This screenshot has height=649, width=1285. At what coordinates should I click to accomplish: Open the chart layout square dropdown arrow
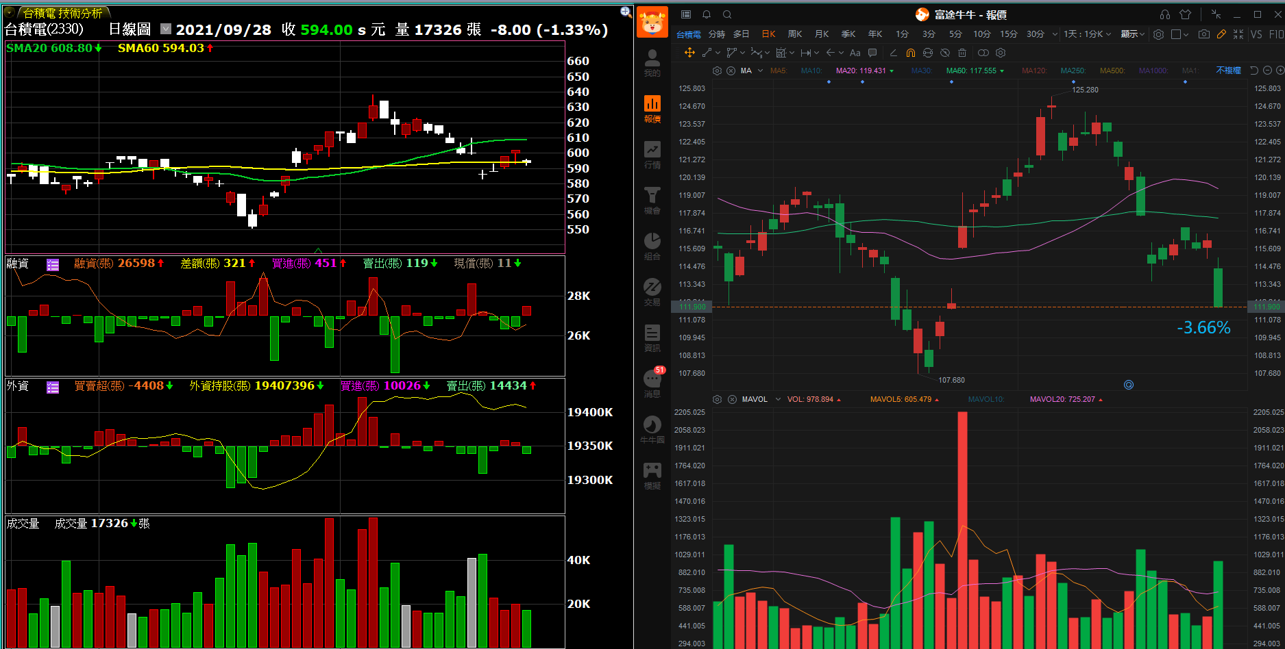click(x=1186, y=34)
